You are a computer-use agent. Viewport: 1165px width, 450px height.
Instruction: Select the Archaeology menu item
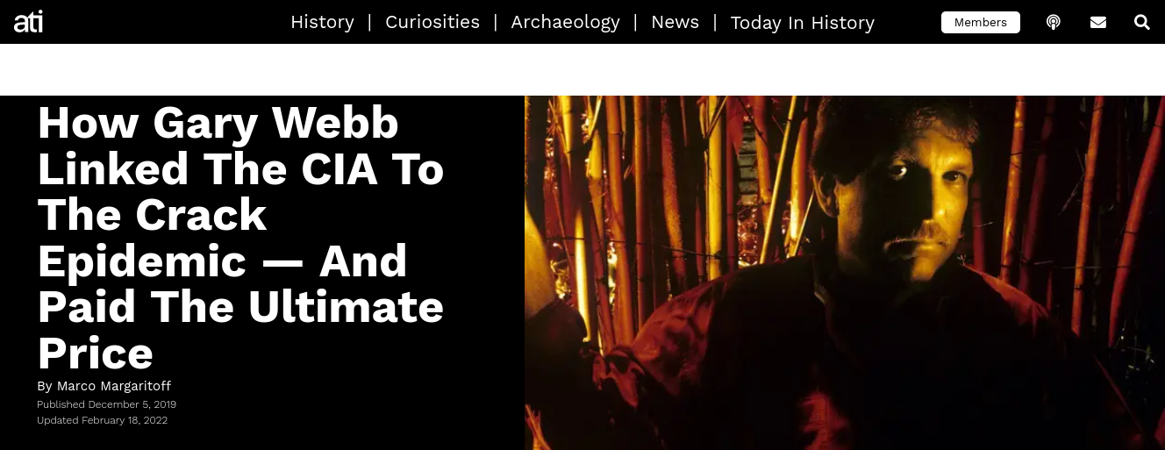[565, 22]
